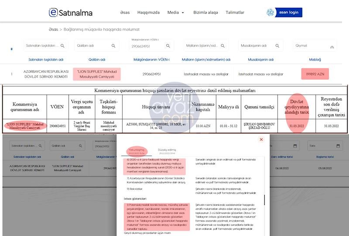This screenshot has width=349, height=236.
Task: Switch to the Yekunlaşmış tab
Action: [137, 151]
